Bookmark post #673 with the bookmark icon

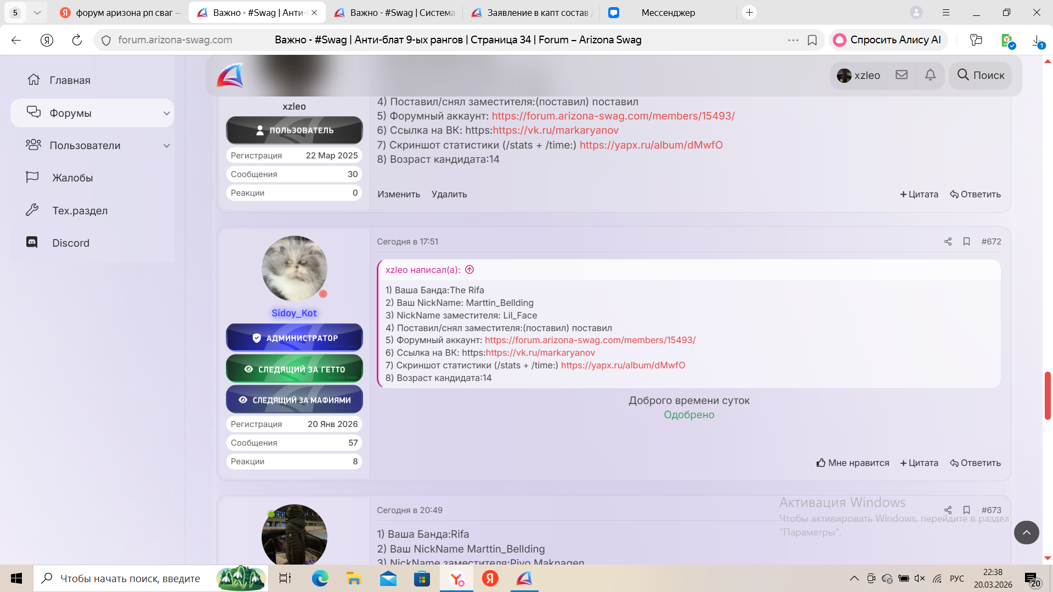click(x=966, y=510)
